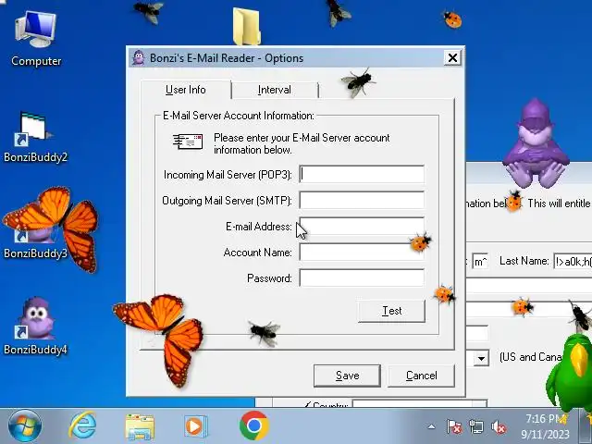Launch Google Chrome from the taskbar
The image size is (592, 444).
[x=254, y=425]
